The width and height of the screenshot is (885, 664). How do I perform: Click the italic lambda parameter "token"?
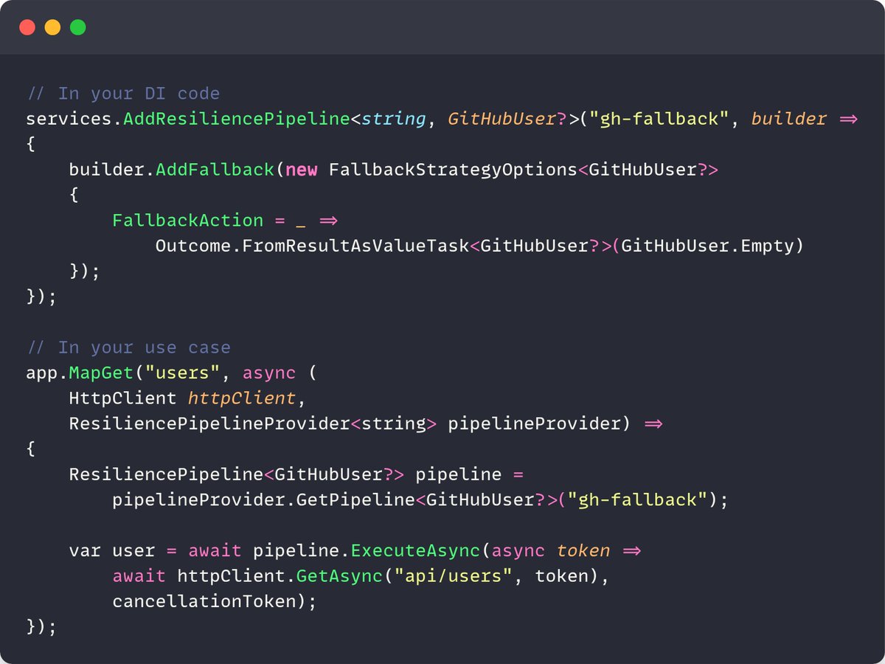coord(583,550)
